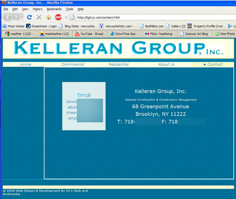
Task: Click the Adblock Plus ABP icon
Action: 58,17
